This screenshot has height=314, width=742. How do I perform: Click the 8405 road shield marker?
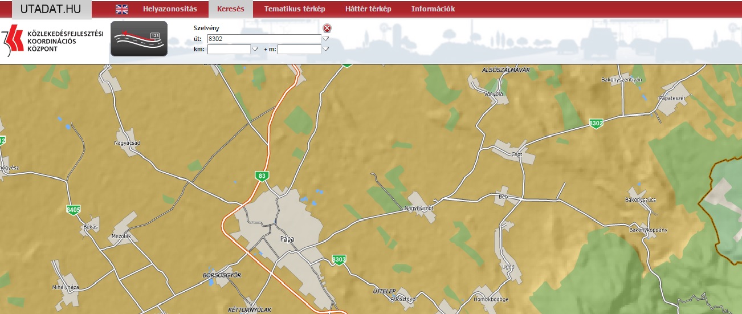(74, 210)
